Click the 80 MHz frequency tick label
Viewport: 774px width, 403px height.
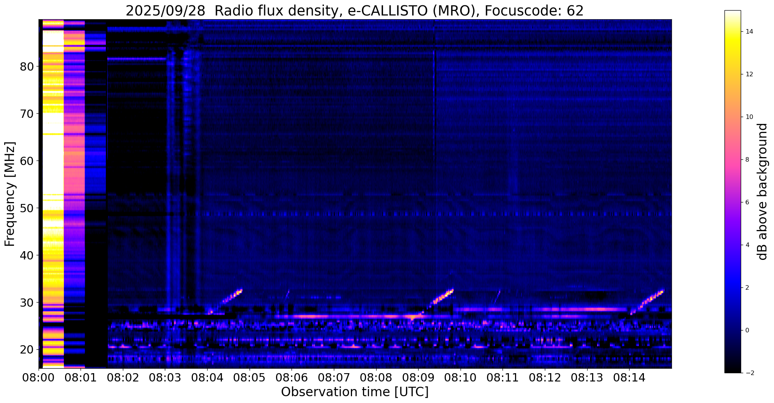point(26,66)
